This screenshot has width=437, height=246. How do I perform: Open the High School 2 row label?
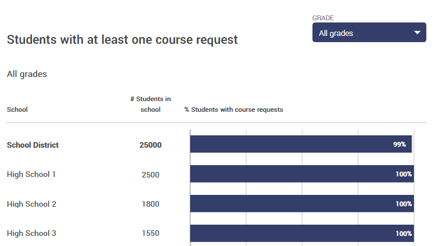[31, 204]
